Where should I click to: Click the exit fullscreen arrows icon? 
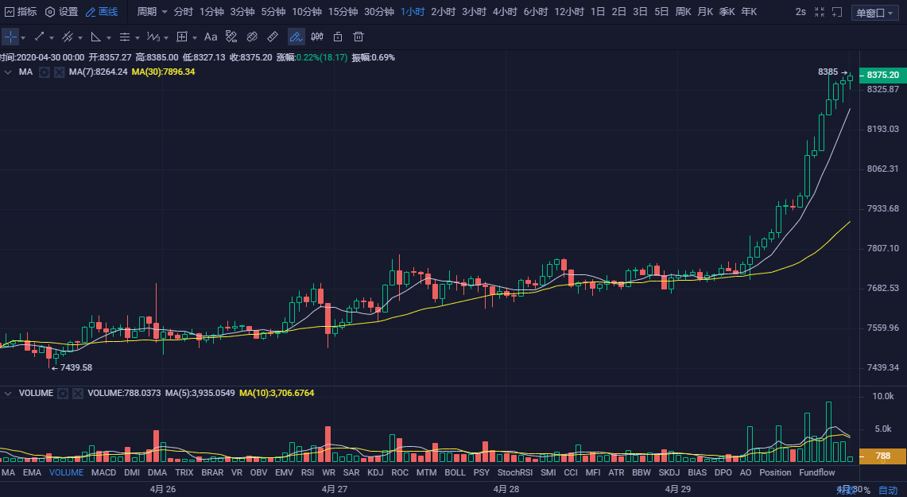[x=819, y=12]
